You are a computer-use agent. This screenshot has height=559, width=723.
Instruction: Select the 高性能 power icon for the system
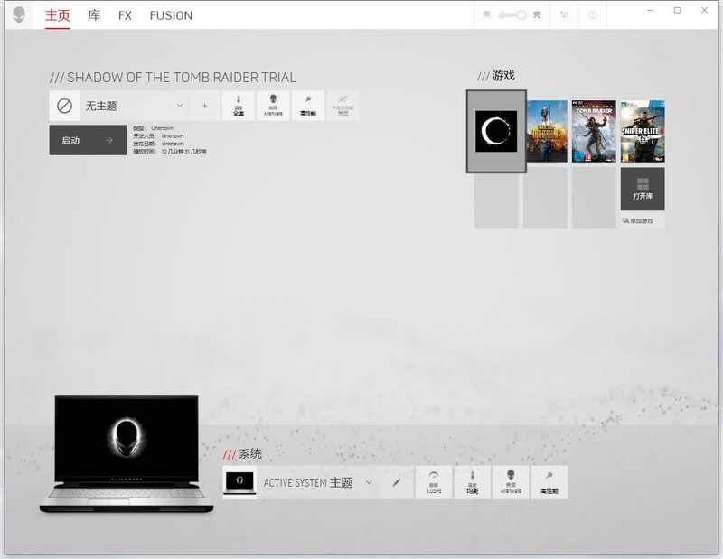tap(550, 482)
